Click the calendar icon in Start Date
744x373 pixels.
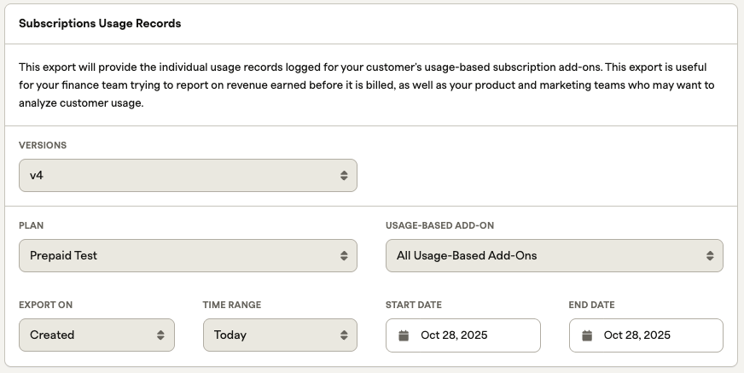(404, 335)
